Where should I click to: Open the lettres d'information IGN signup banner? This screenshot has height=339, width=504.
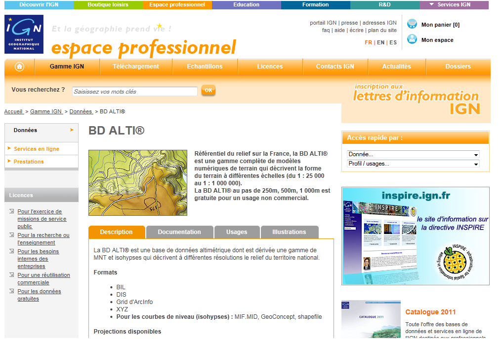[x=416, y=100]
